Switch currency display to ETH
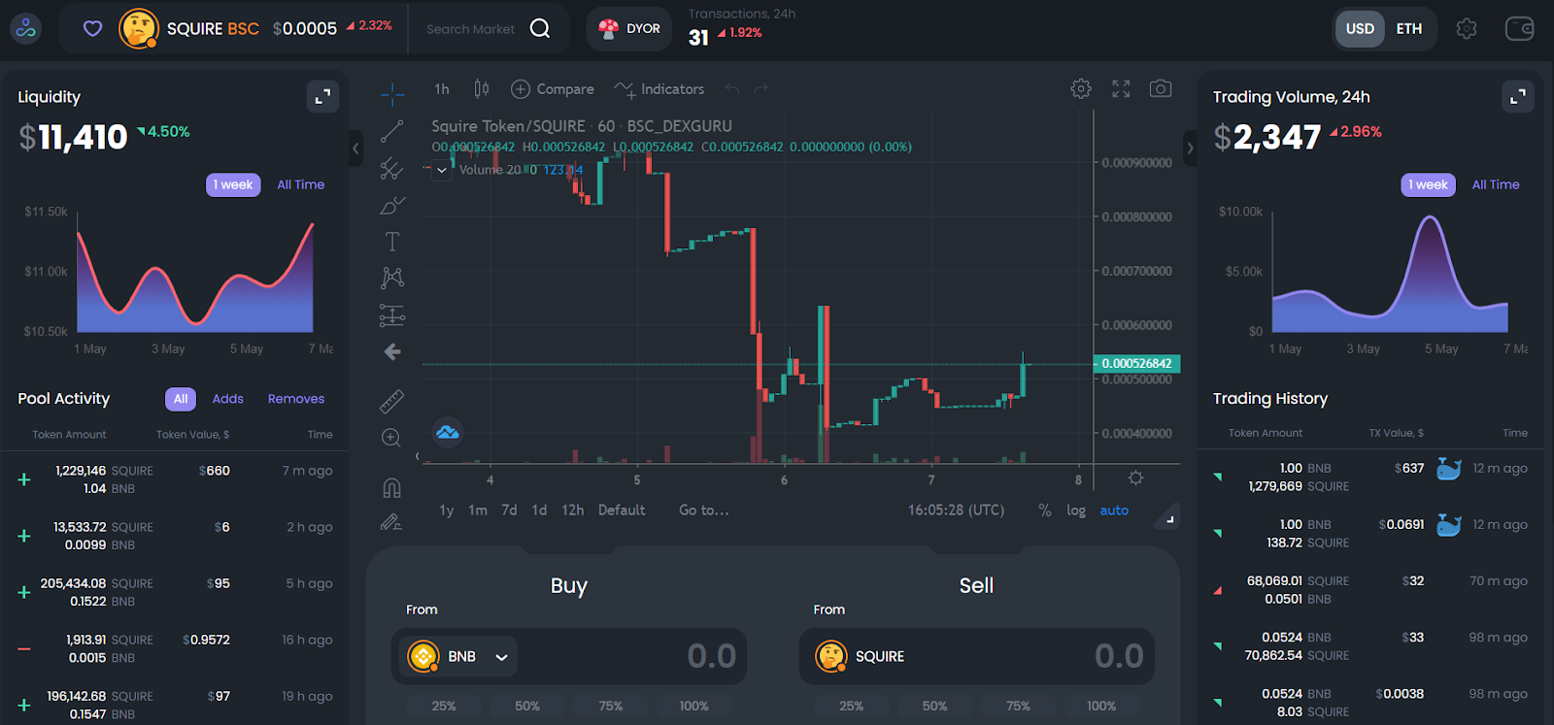Image resolution: width=1554 pixels, height=725 pixels. tap(1409, 29)
